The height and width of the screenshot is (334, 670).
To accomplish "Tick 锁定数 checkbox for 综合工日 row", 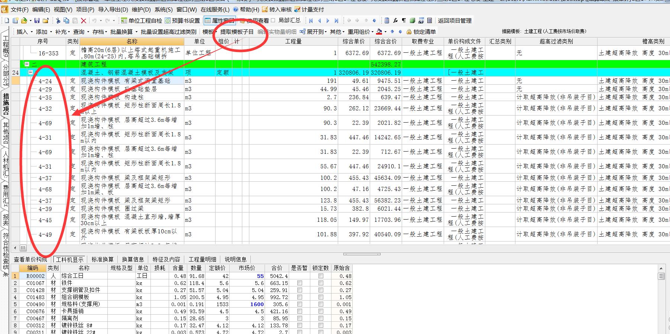I will tap(321, 276).
